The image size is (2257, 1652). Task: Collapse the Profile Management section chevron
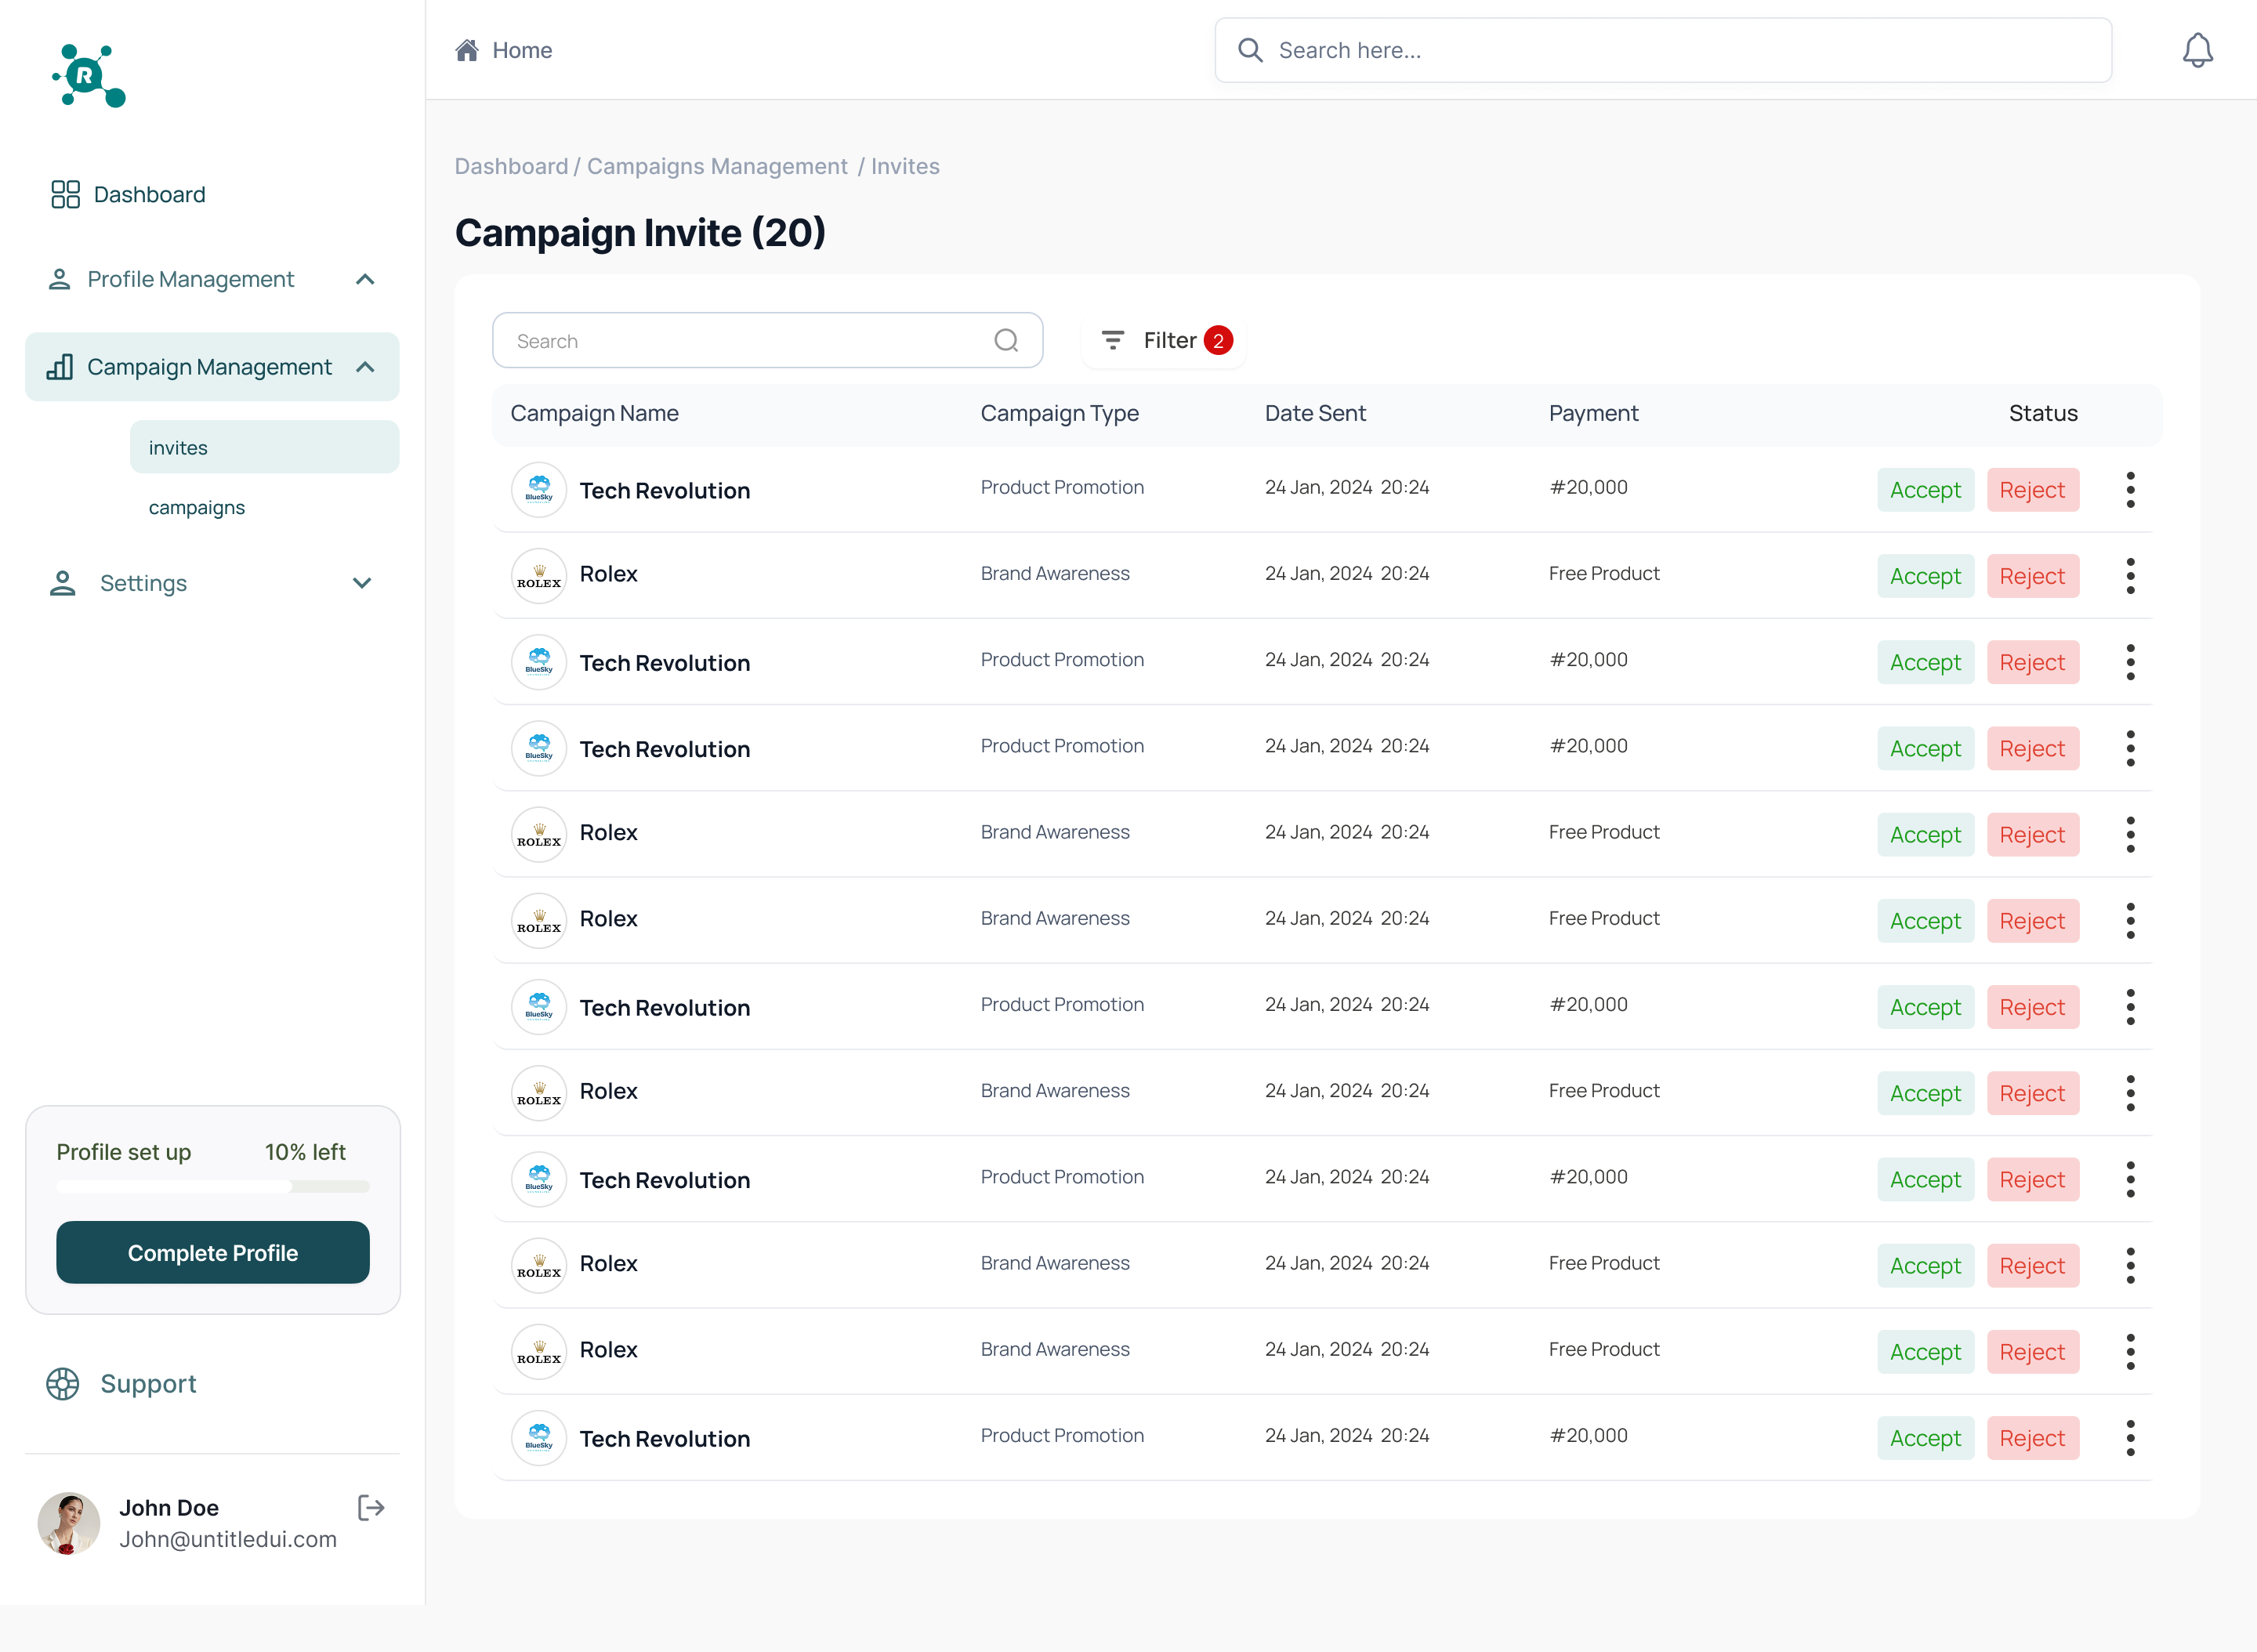pos(365,280)
